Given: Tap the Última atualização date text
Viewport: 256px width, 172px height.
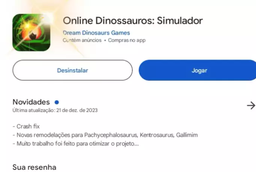Looking at the screenshot, I should point(55,110).
